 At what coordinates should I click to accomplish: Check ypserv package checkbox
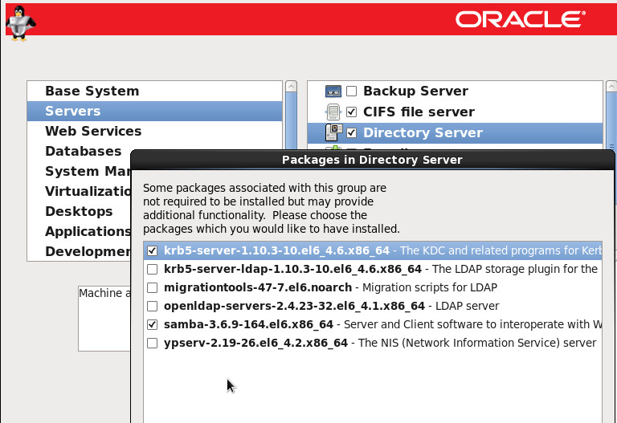(153, 344)
